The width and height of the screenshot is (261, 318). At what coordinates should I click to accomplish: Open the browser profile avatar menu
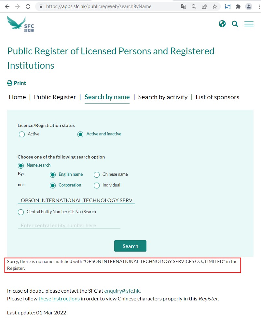click(x=249, y=6)
